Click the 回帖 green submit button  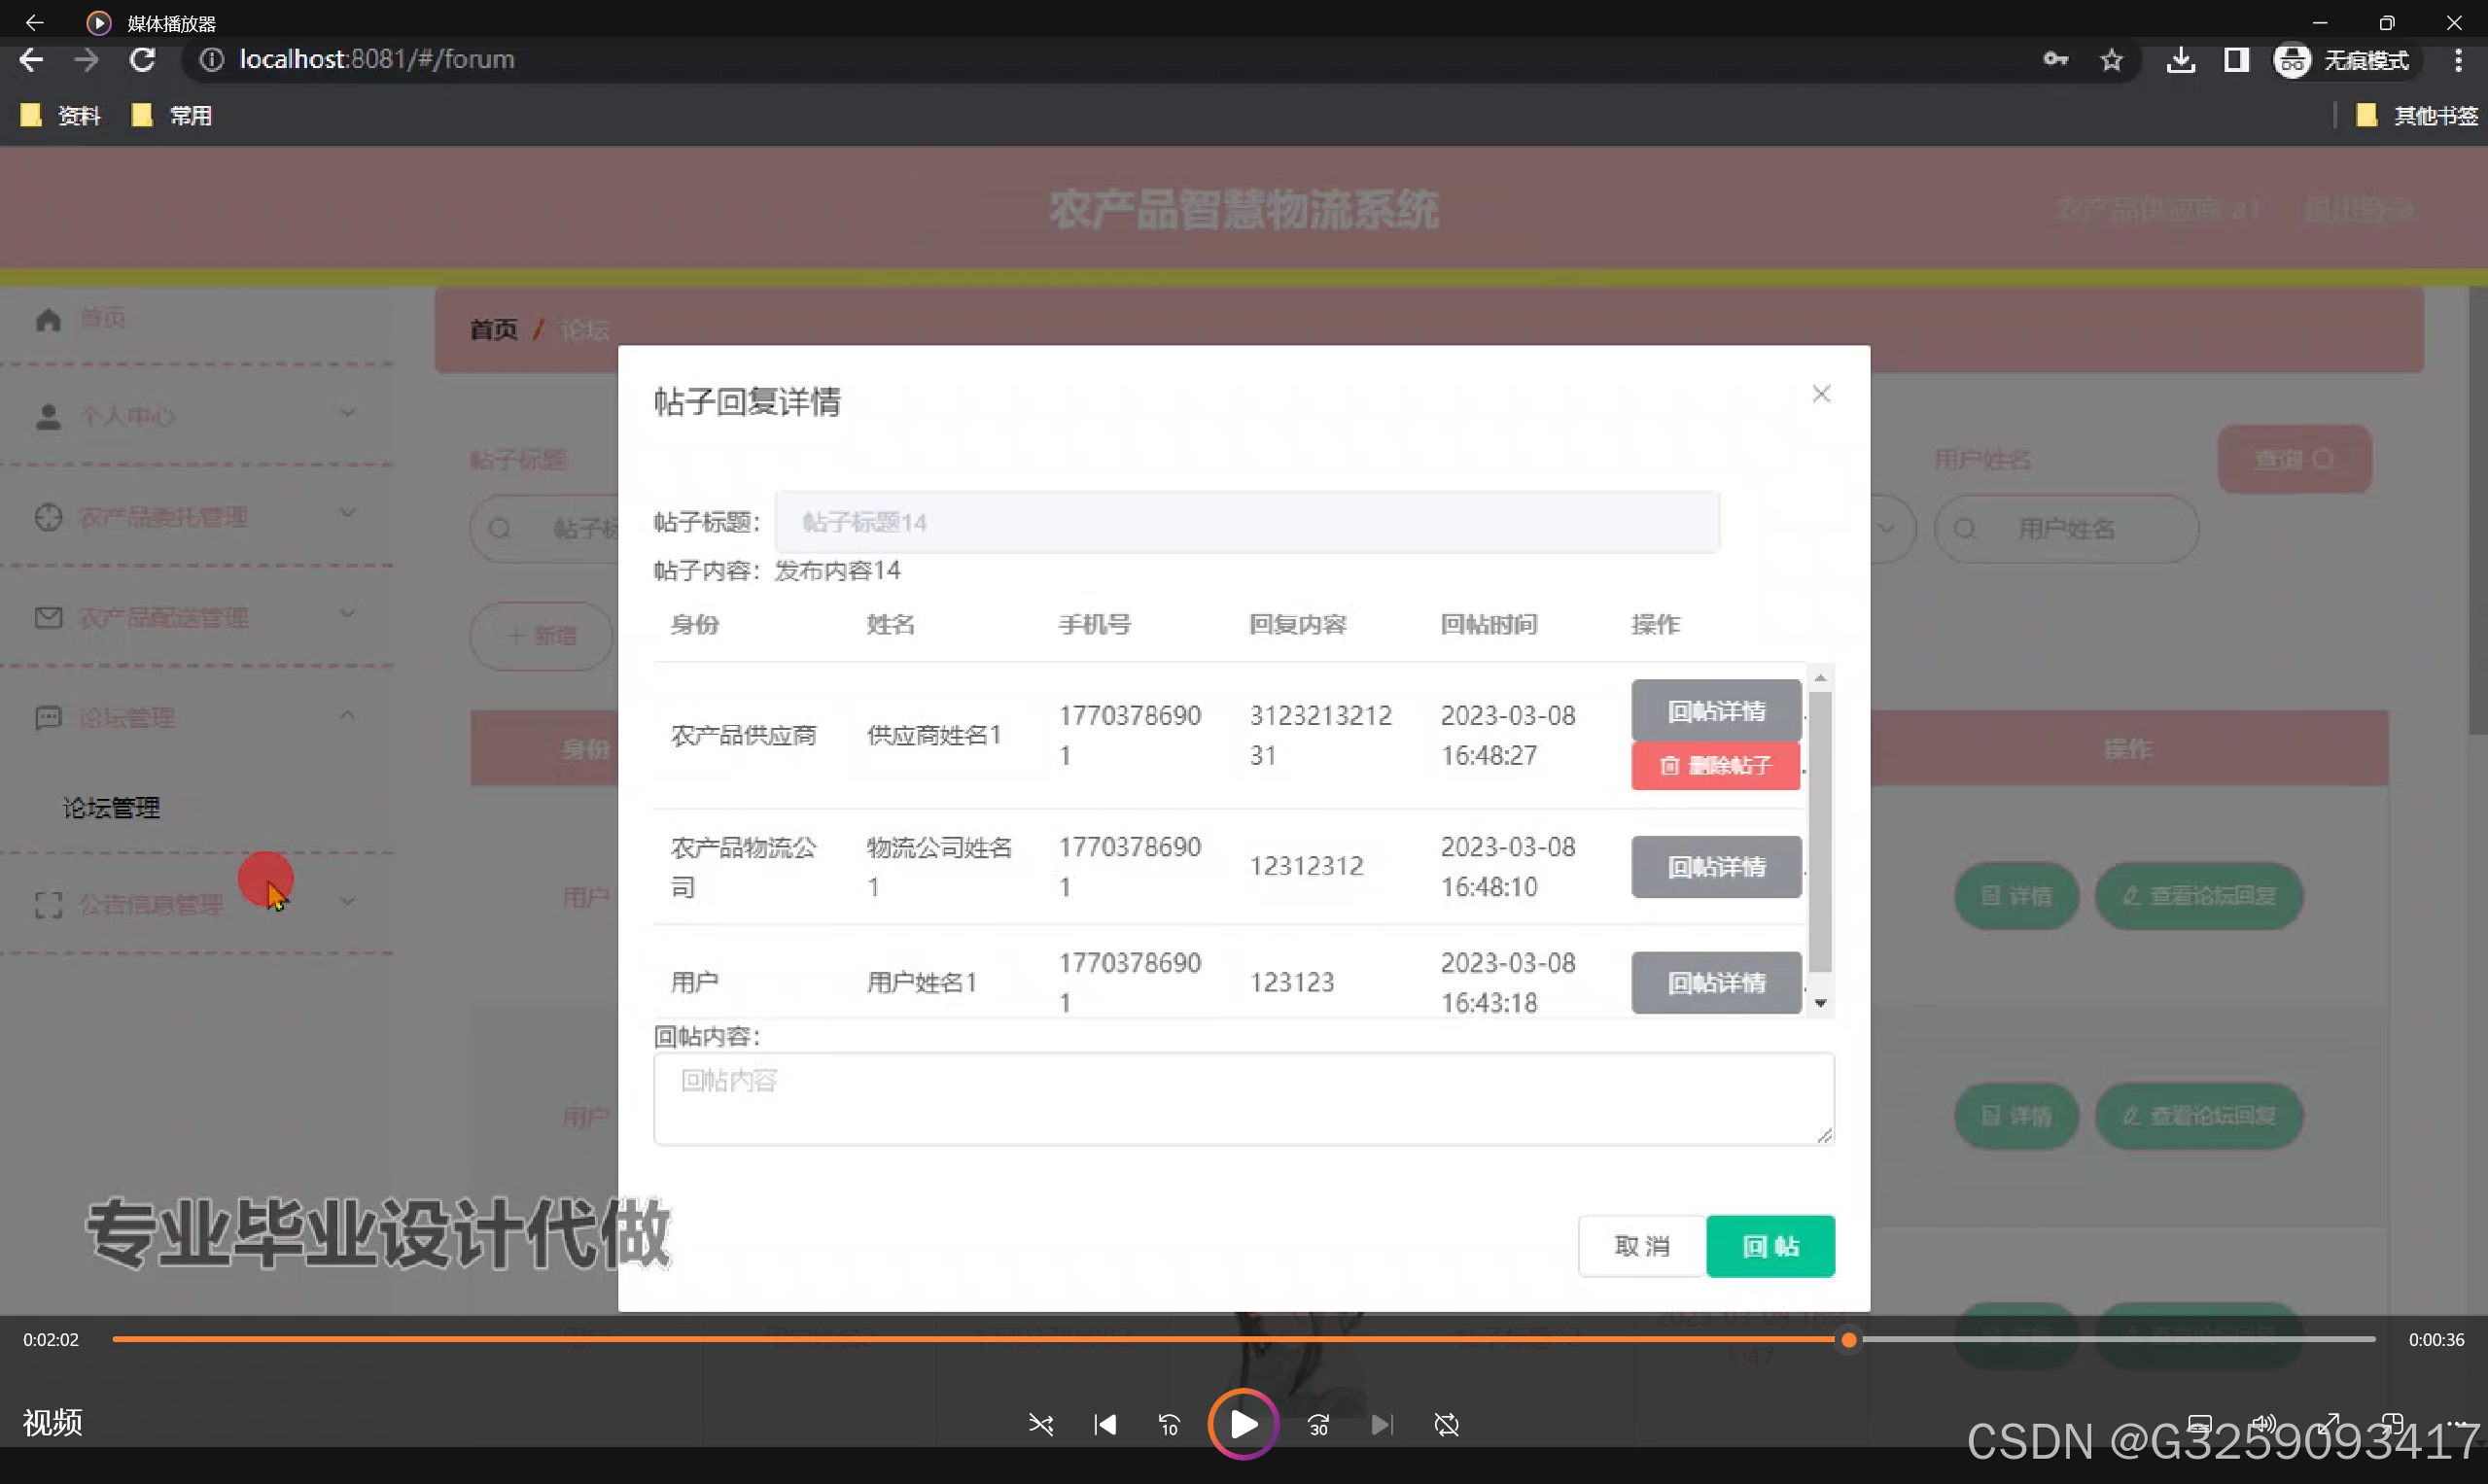[x=1770, y=1246]
